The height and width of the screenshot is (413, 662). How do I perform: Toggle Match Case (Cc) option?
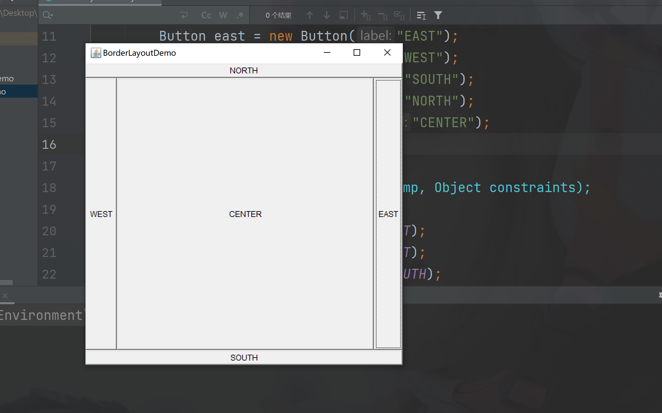click(x=206, y=15)
